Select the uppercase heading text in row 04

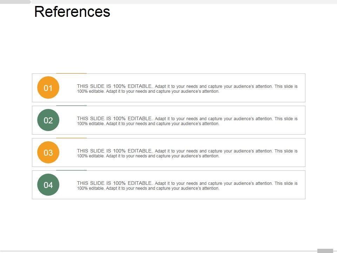point(115,183)
